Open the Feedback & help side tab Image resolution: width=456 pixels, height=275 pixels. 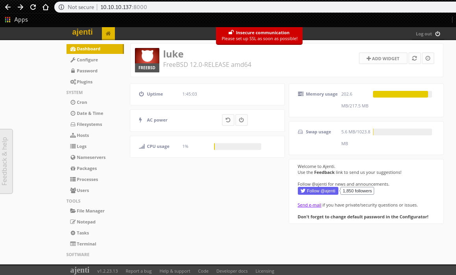pos(6,161)
